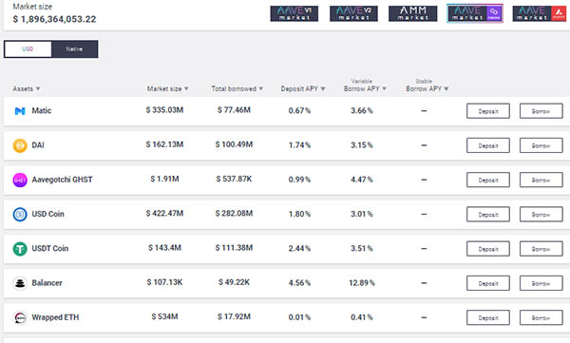
Task: Click the DAI coin icon
Action: (x=20, y=145)
